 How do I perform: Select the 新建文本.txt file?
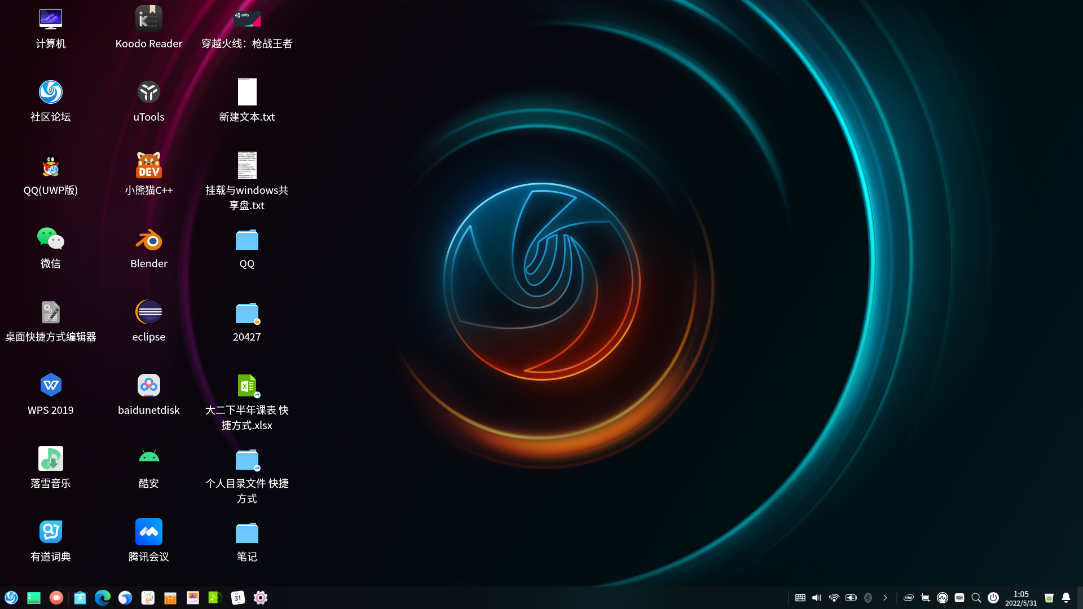pyautogui.click(x=246, y=92)
